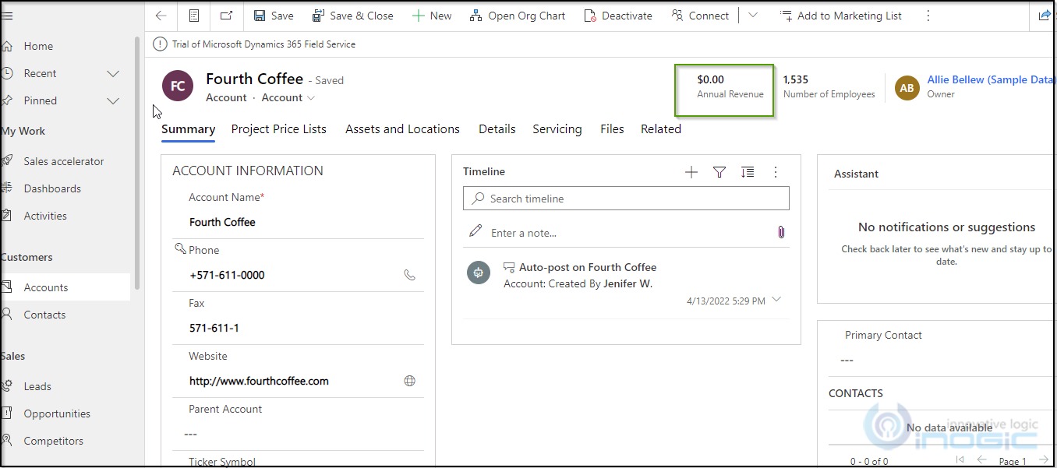Switch to the Summary tab

pyautogui.click(x=189, y=129)
